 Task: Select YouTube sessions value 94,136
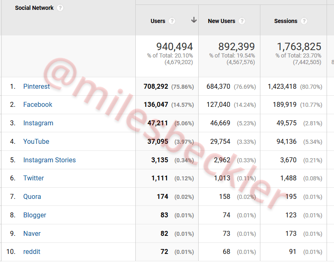tap(287, 141)
